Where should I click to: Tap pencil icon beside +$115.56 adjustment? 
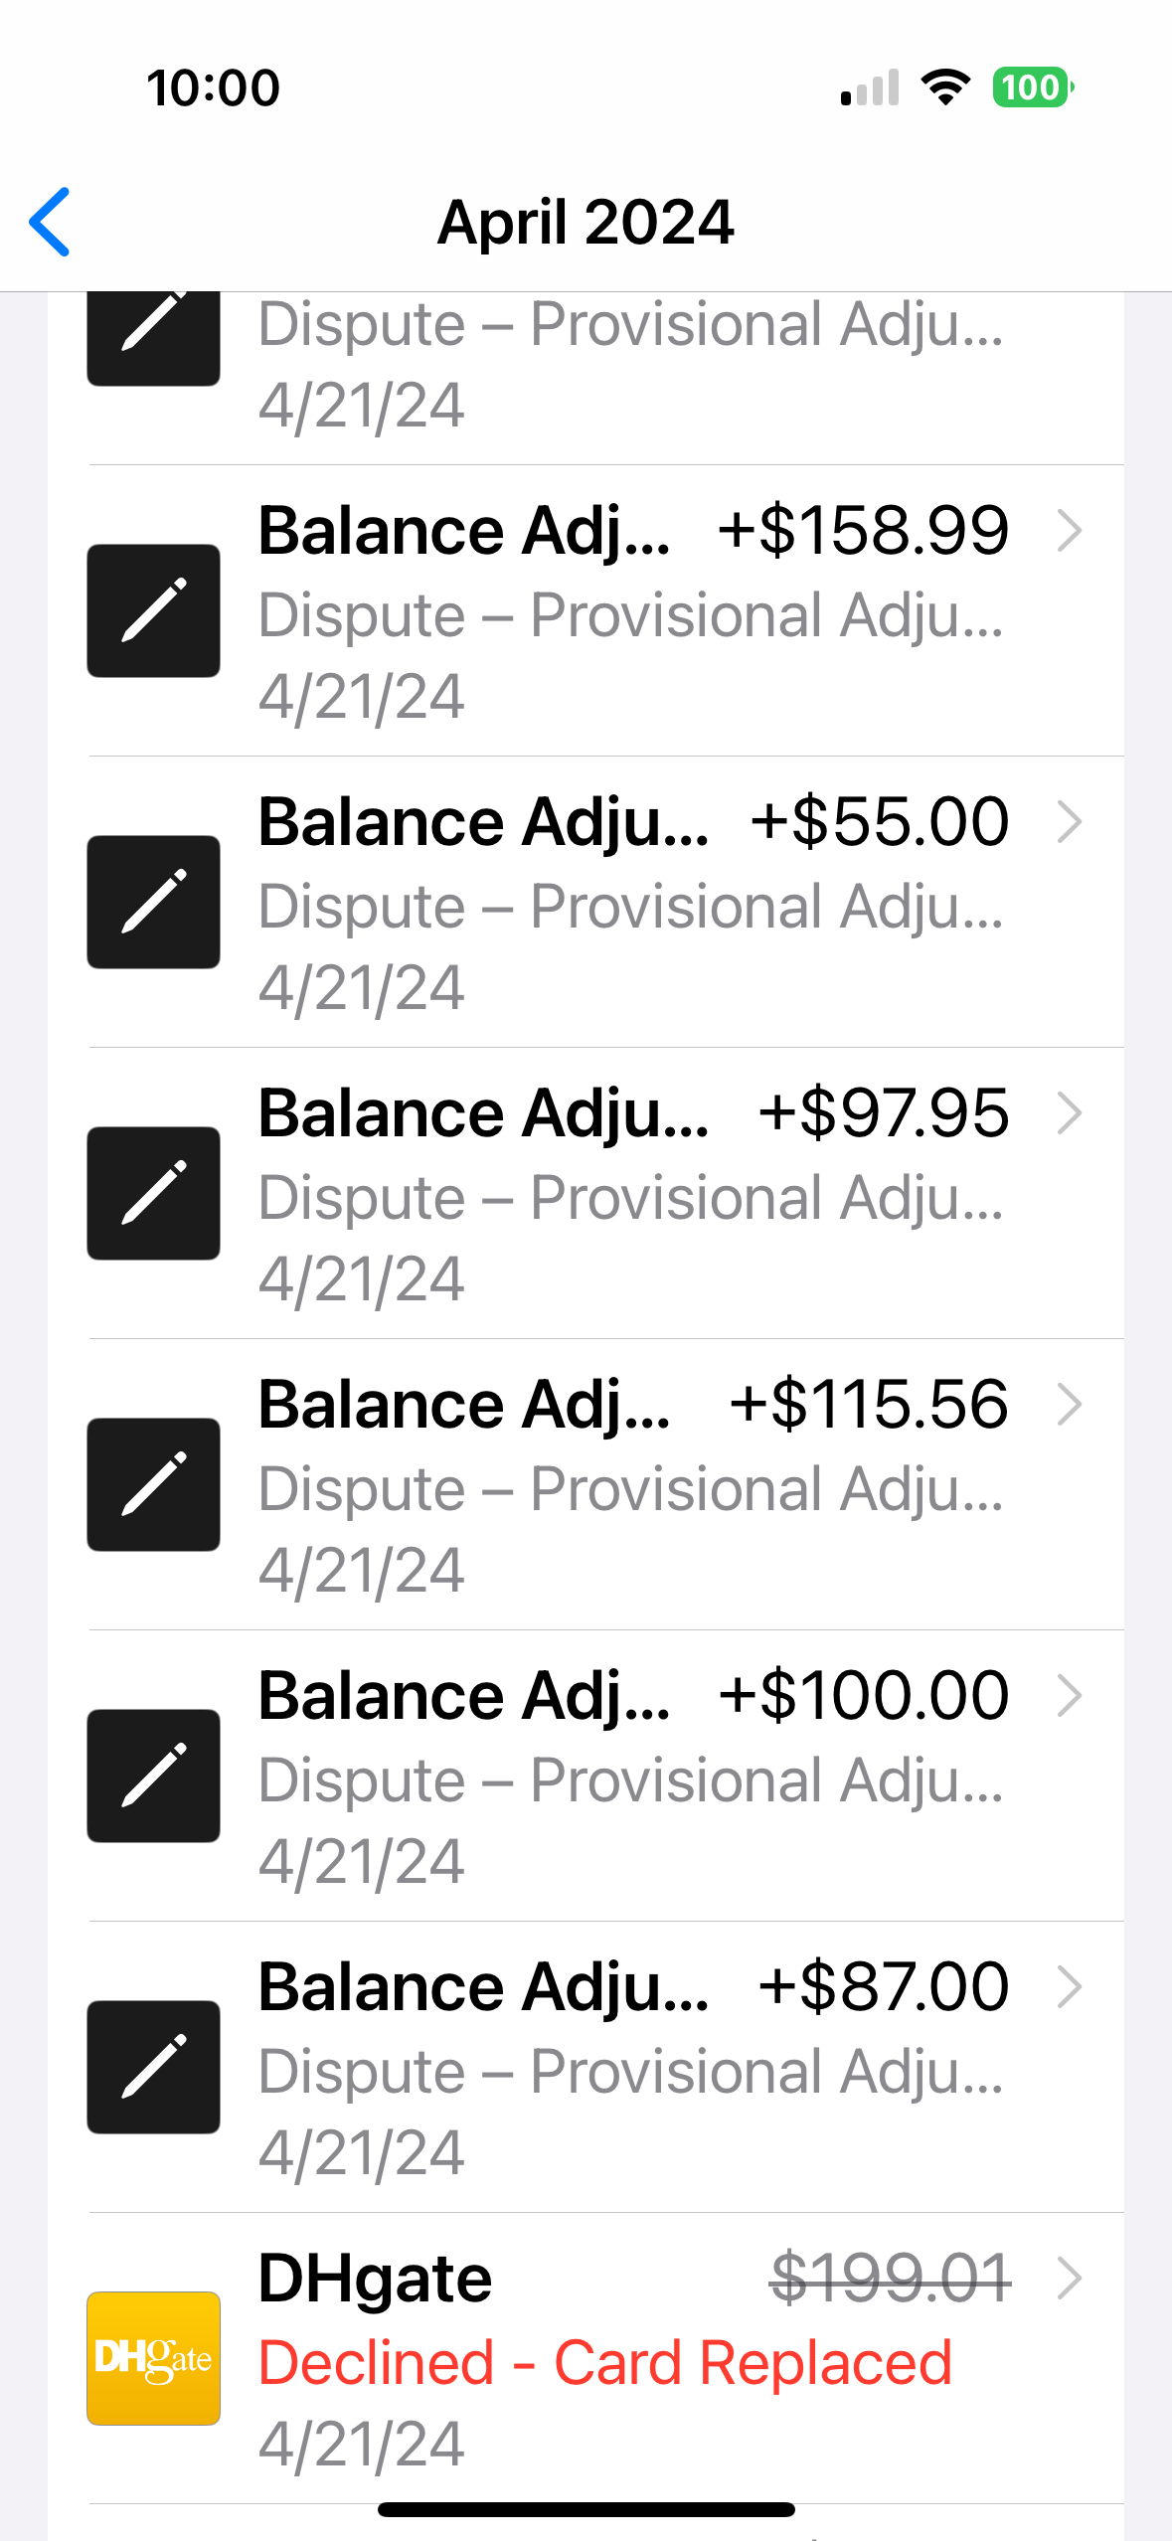pyautogui.click(x=153, y=1484)
